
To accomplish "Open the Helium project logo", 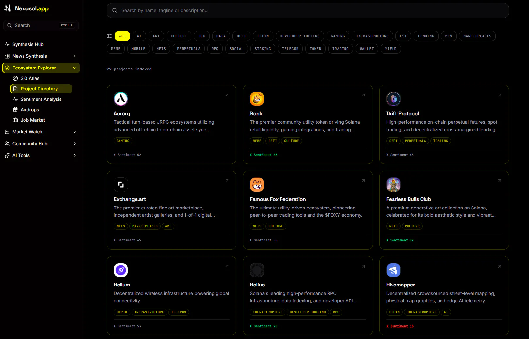I will (x=121, y=270).
